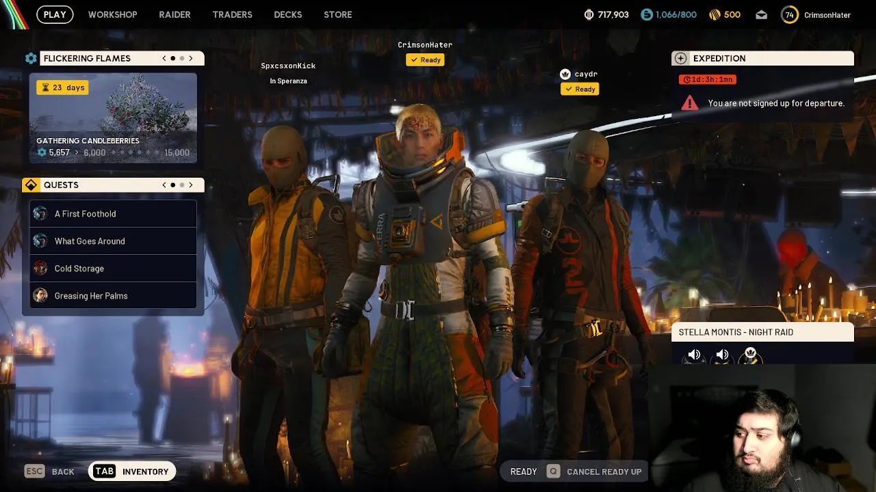Image resolution: width=876 pixels, height=492 pixels.
Task: Expand the Expedition plus icon
Action: (680, 58)
